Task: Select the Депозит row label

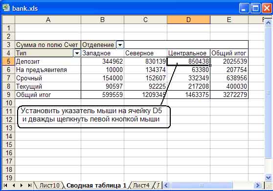Action: 48,61
